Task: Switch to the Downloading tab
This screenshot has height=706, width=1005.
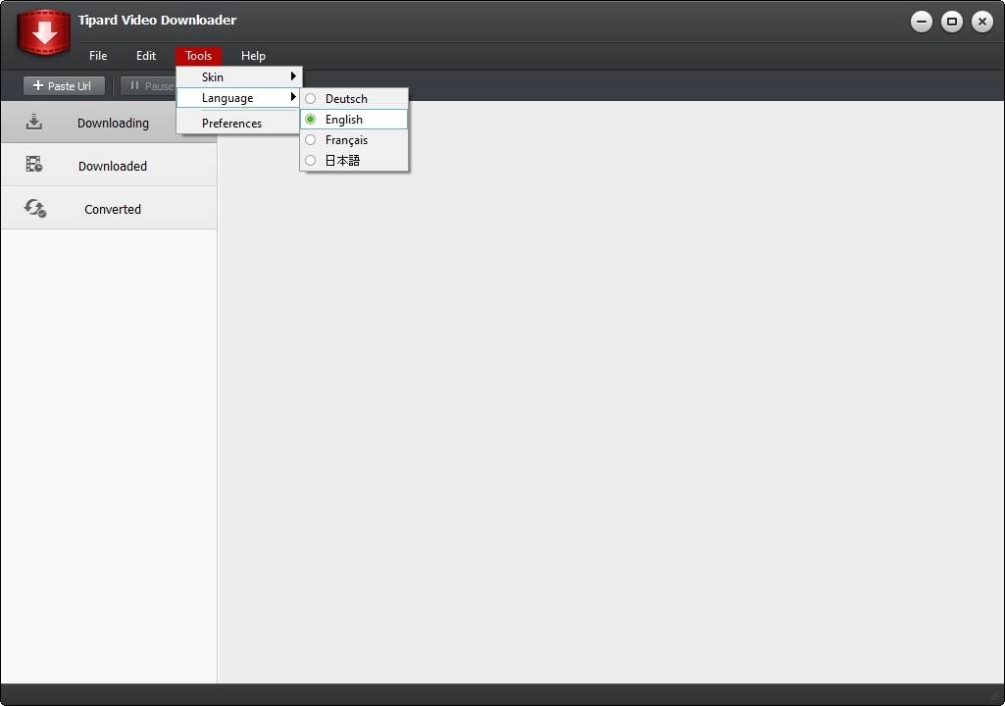Action: coord(109,123)
